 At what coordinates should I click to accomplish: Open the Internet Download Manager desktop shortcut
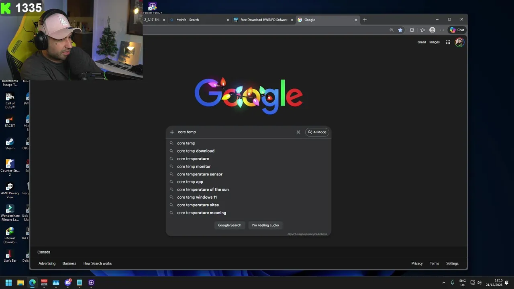10,236
